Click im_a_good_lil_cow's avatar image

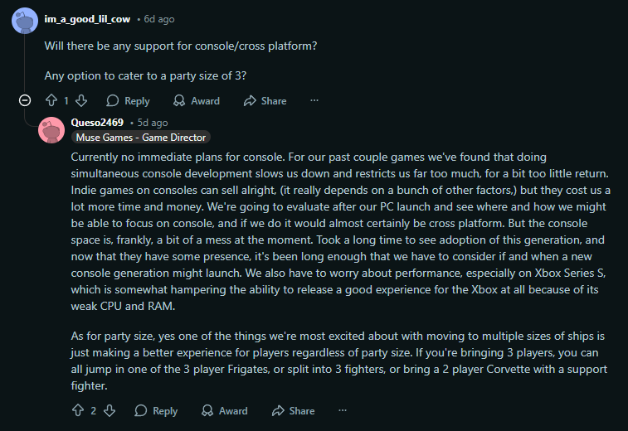pos(24,20)
